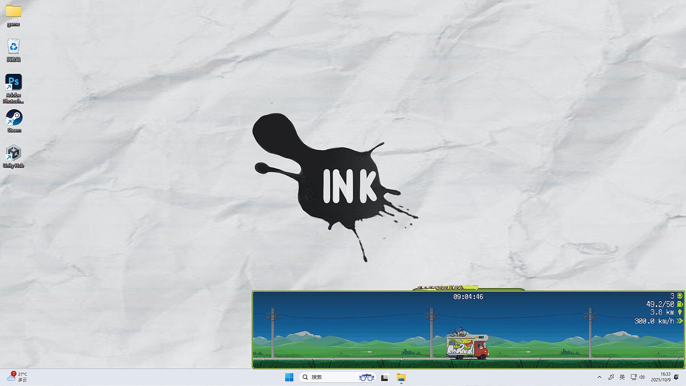The height and width of the screenshot is (386, 686).
Task: Open the Recycle Bin icon
Action: tap(14, 47)
